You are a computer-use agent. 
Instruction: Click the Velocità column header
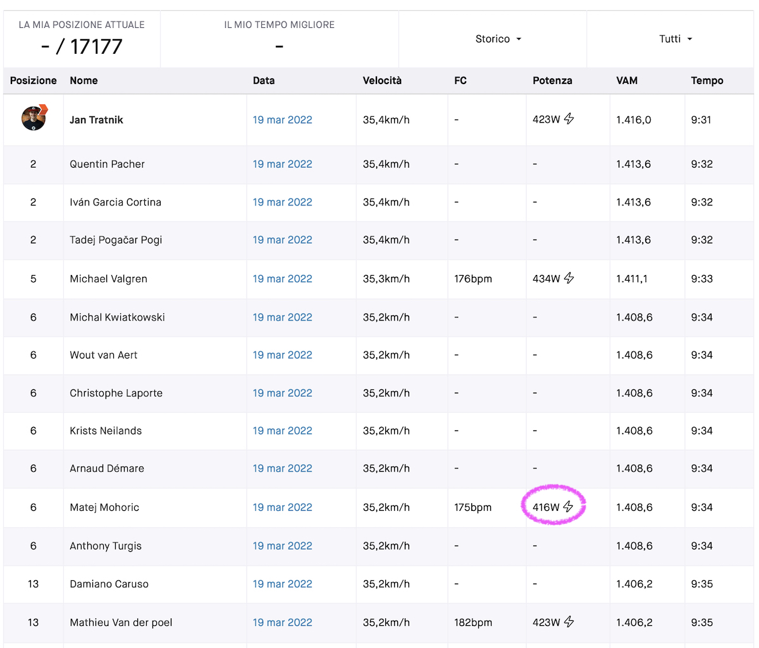382,81
